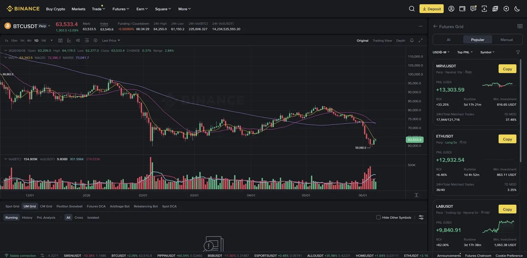Viewport: 527px width, 258px height.
Task: Open the search icon in header
Action: [x=412, y=9]
